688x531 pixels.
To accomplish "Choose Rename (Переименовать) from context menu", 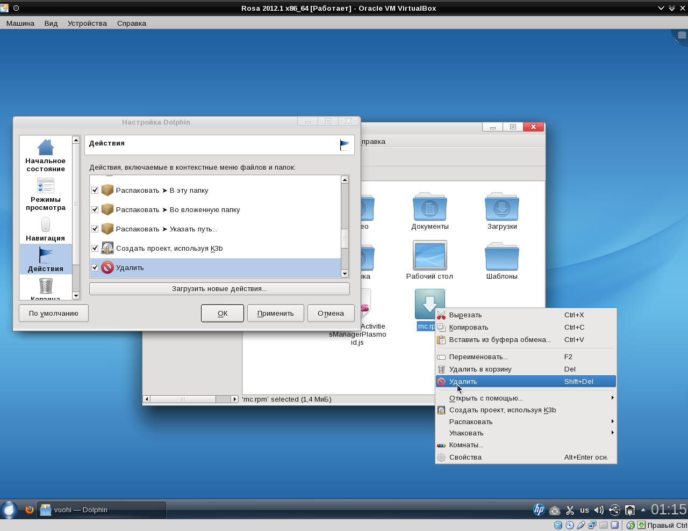I will tap(478, 357).
